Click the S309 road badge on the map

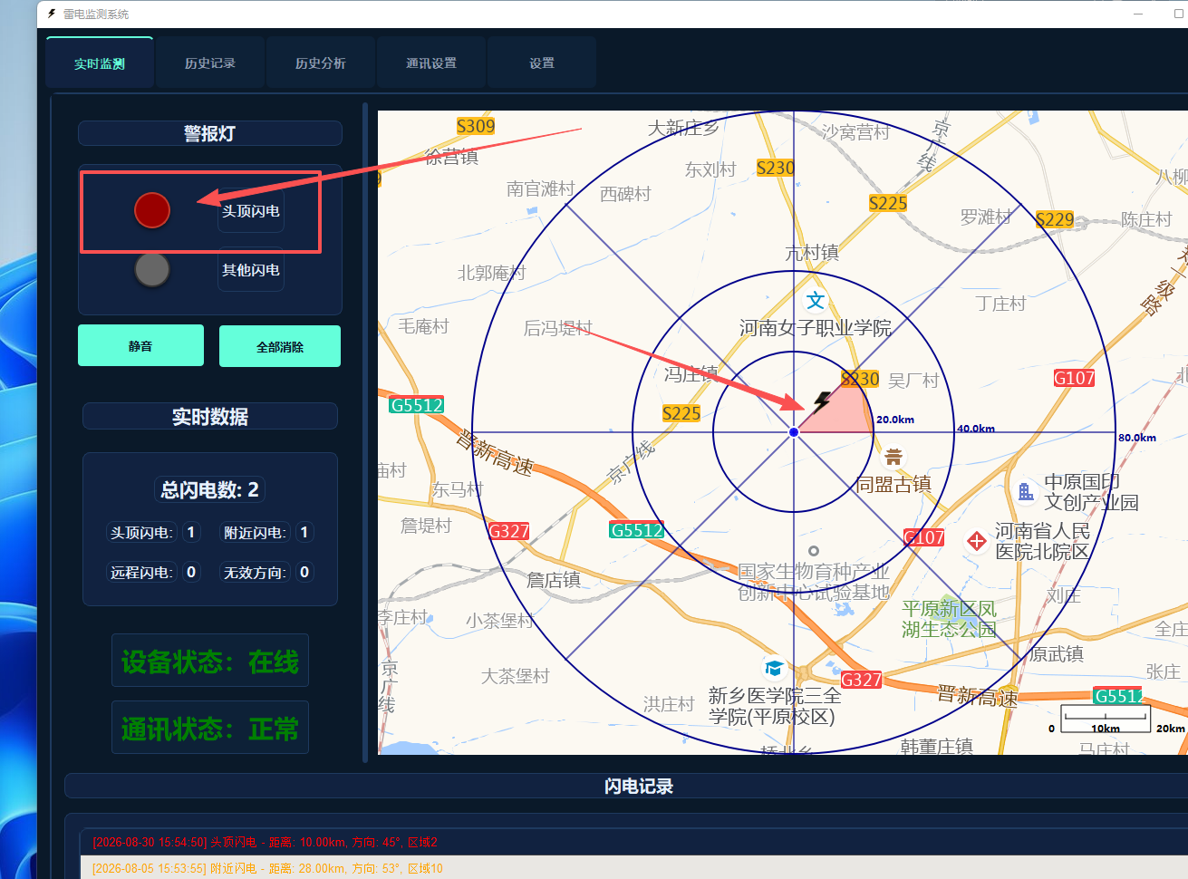476,126
